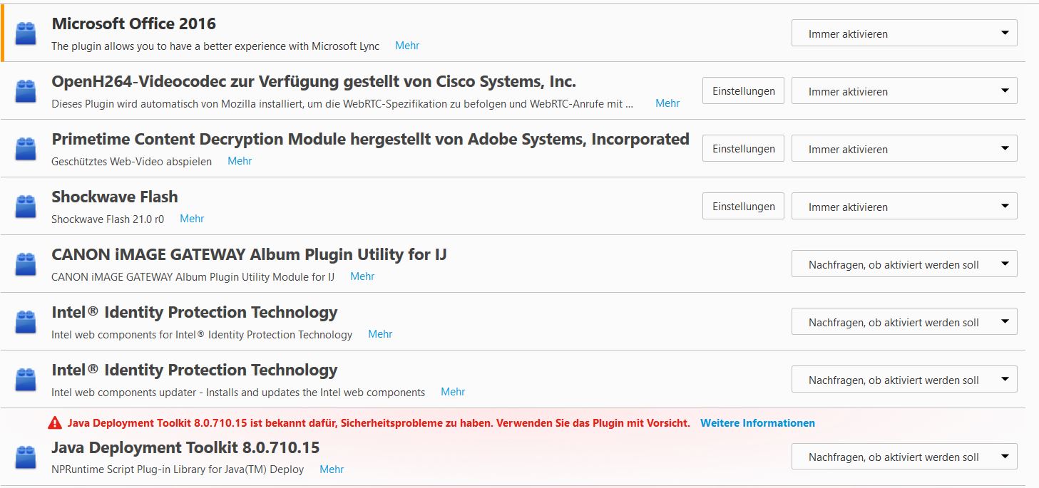Click the Java Deployment Toolkit plugin icon
The width and height of the screenshot is (1039, 488).
click(x=26, y=457)
